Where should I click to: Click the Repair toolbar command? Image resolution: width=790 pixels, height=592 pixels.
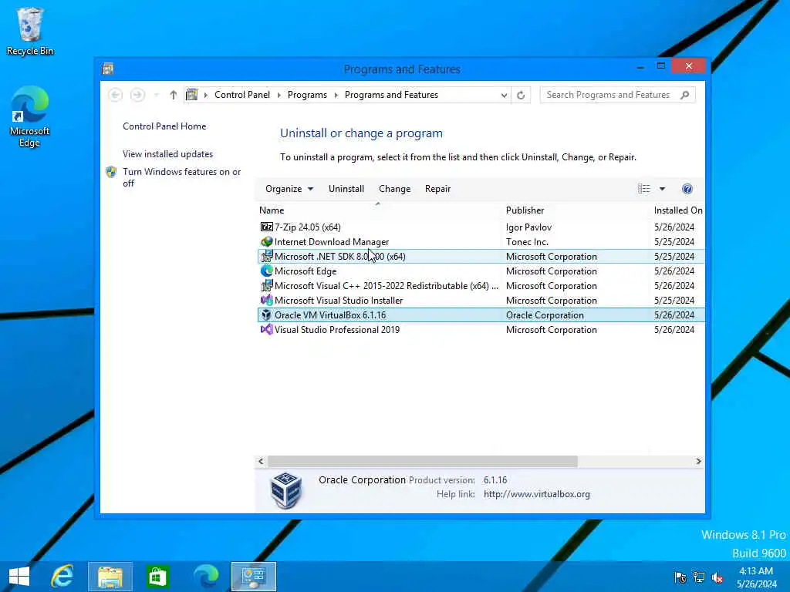(437, 189)
